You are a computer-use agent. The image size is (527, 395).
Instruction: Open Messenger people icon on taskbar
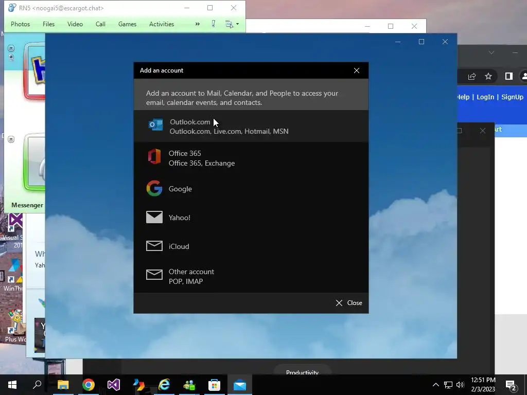pos(189,385)
